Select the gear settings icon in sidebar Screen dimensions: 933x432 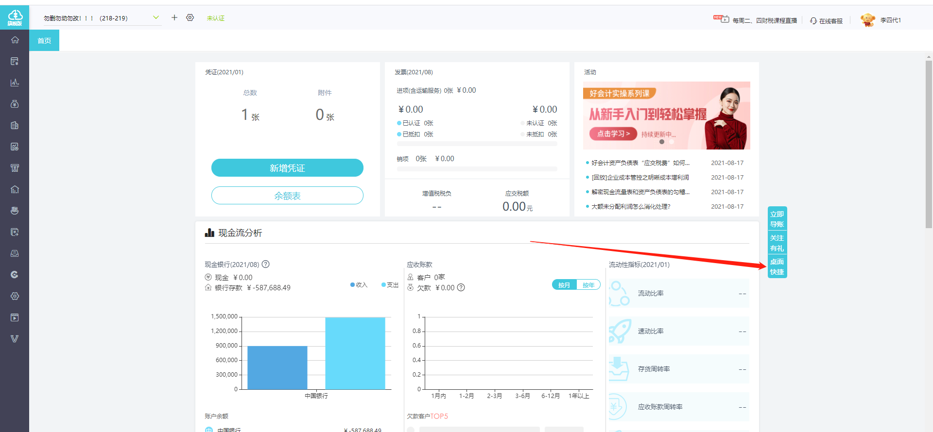tap(15, 296)
